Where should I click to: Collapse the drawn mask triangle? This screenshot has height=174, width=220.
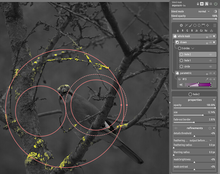click(x=214, y=42)
